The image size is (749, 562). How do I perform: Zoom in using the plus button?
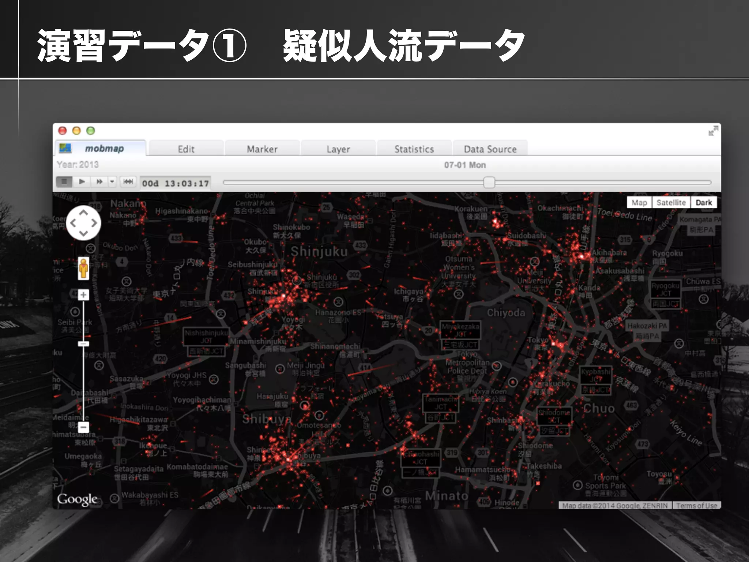click(x=84, y=295)
